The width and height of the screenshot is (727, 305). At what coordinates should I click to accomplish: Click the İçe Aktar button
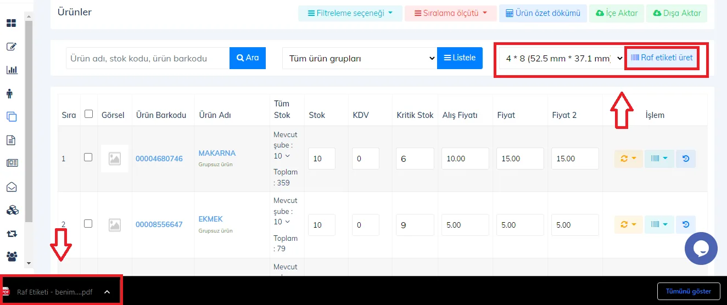(617, 13)
